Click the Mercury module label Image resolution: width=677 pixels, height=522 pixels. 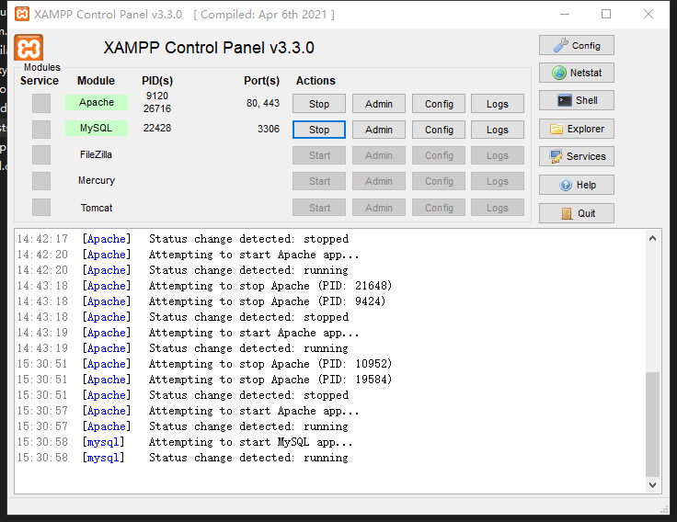tap(97, 180)
